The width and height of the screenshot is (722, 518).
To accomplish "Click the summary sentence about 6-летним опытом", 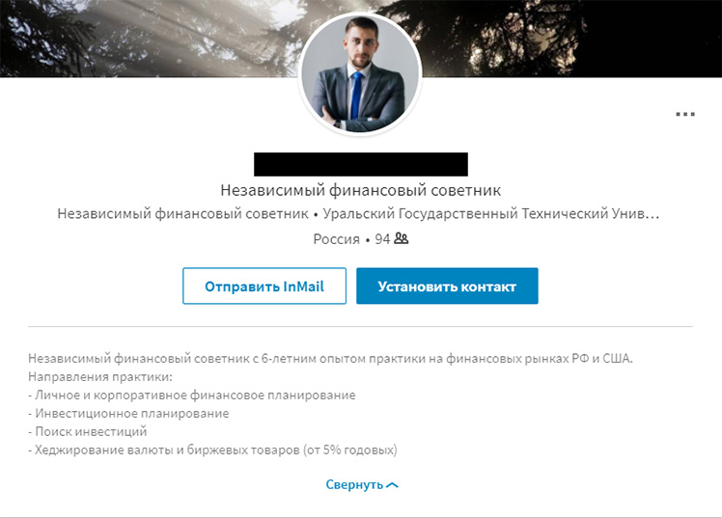I will click(x=331, y=359).
